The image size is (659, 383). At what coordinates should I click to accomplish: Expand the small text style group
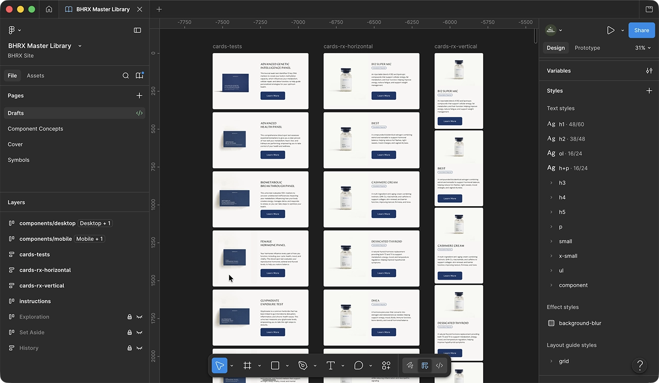tap(551, 241)
